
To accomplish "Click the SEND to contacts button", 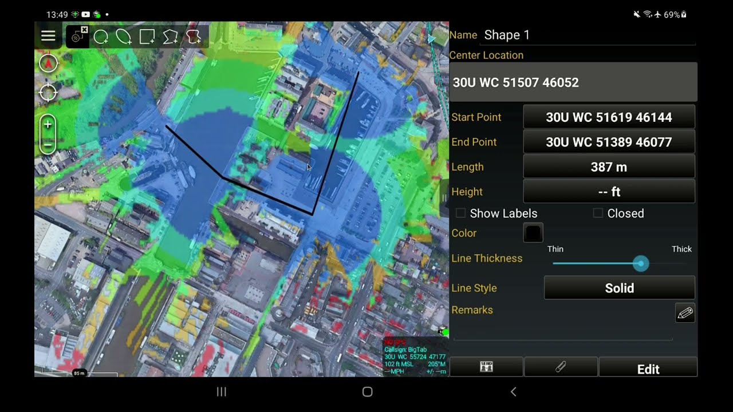I will (487, 367).
